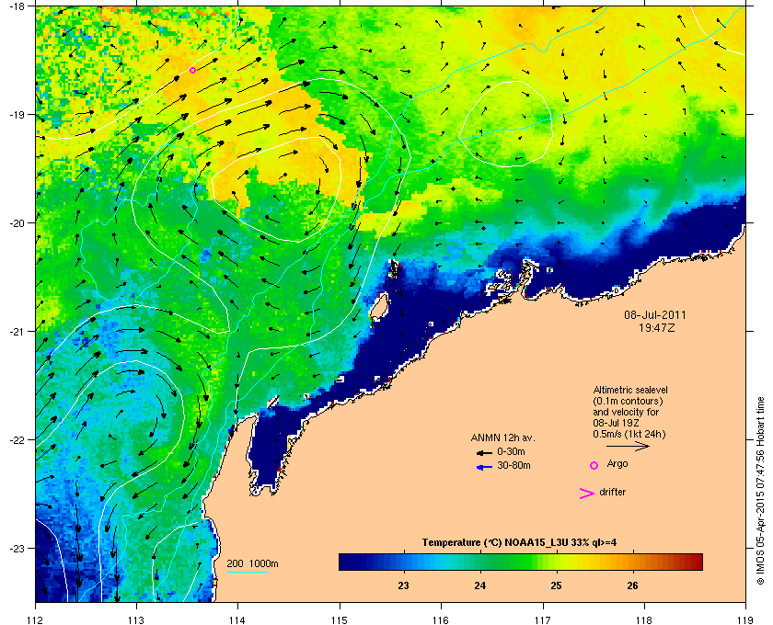Viewport: 773px width, 625px height.
Task: Click the magenta Argo circle on the map
Action: (192, 71)
